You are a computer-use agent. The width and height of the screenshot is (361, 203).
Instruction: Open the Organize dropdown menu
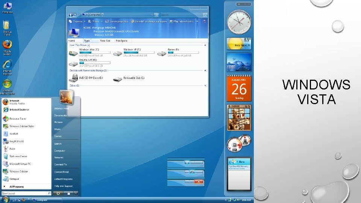[x=77, y=21]
